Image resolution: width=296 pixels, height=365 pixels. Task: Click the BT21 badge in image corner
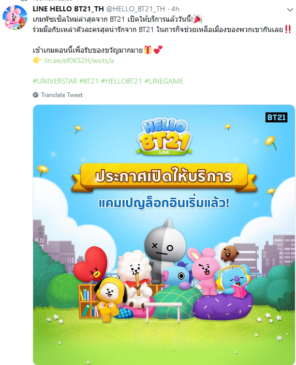[276, 117]
